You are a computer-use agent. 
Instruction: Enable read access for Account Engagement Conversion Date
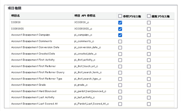tap(120, 48)
